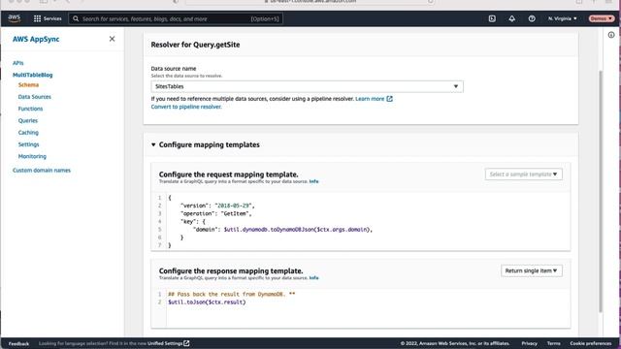
Task: Open Cookie preferences in footer
Action: [x=591, y=343]
